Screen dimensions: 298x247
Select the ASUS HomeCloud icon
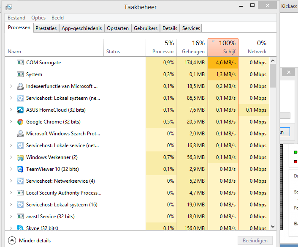click(x=20, y=110)
